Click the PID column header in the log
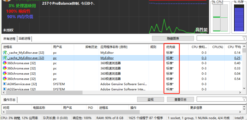The image size is (247, 120). (x=92, y=108)
